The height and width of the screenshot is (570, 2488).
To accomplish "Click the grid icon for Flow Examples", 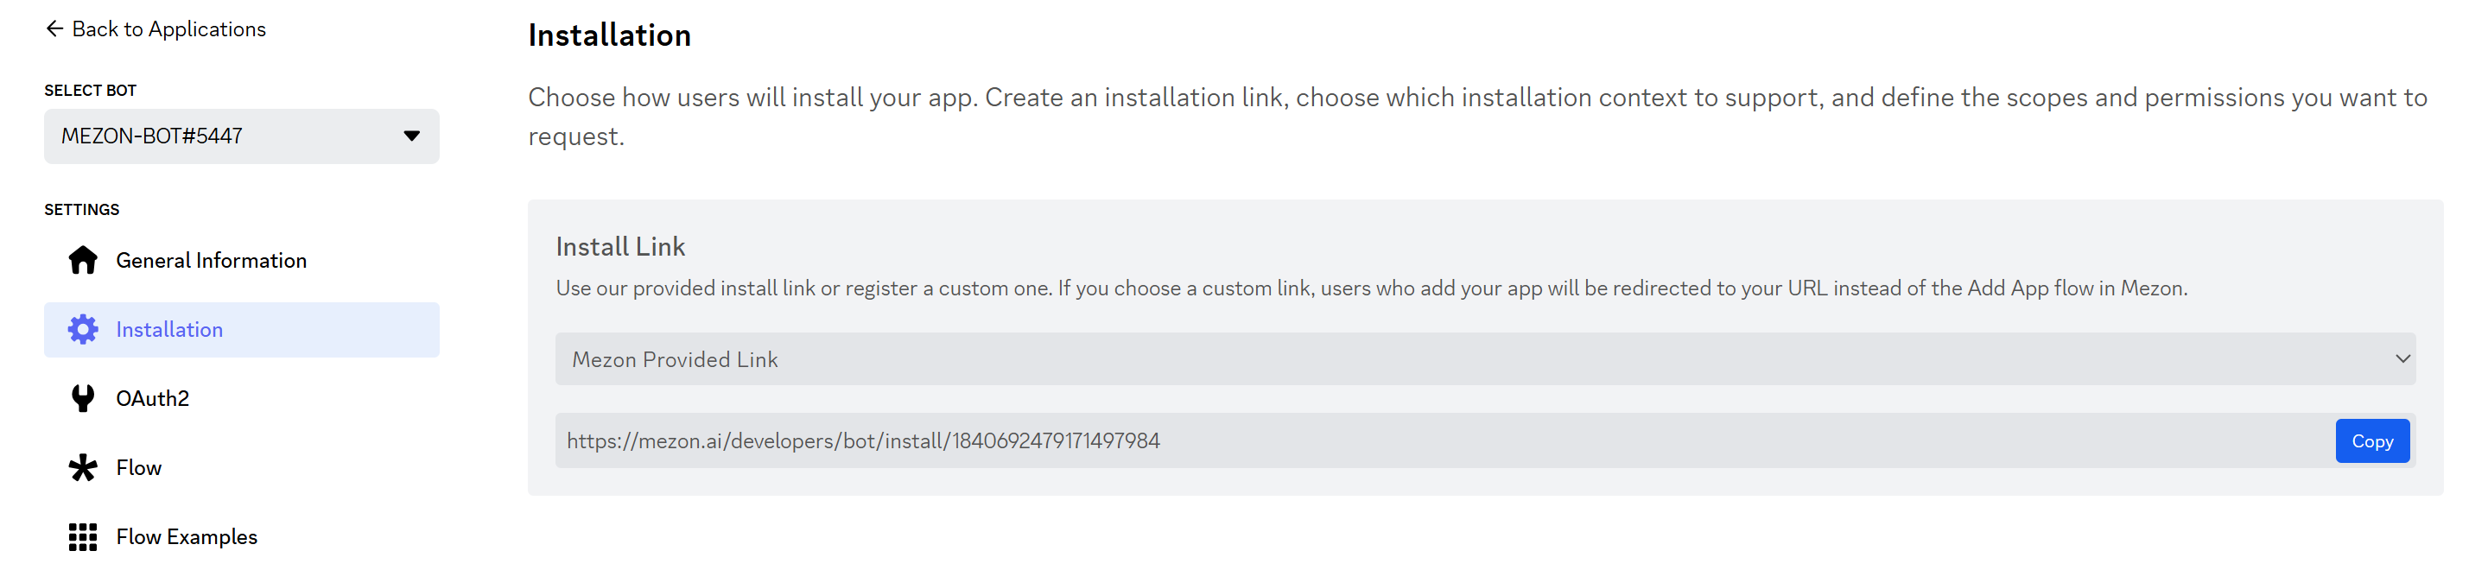I will 83,536.
